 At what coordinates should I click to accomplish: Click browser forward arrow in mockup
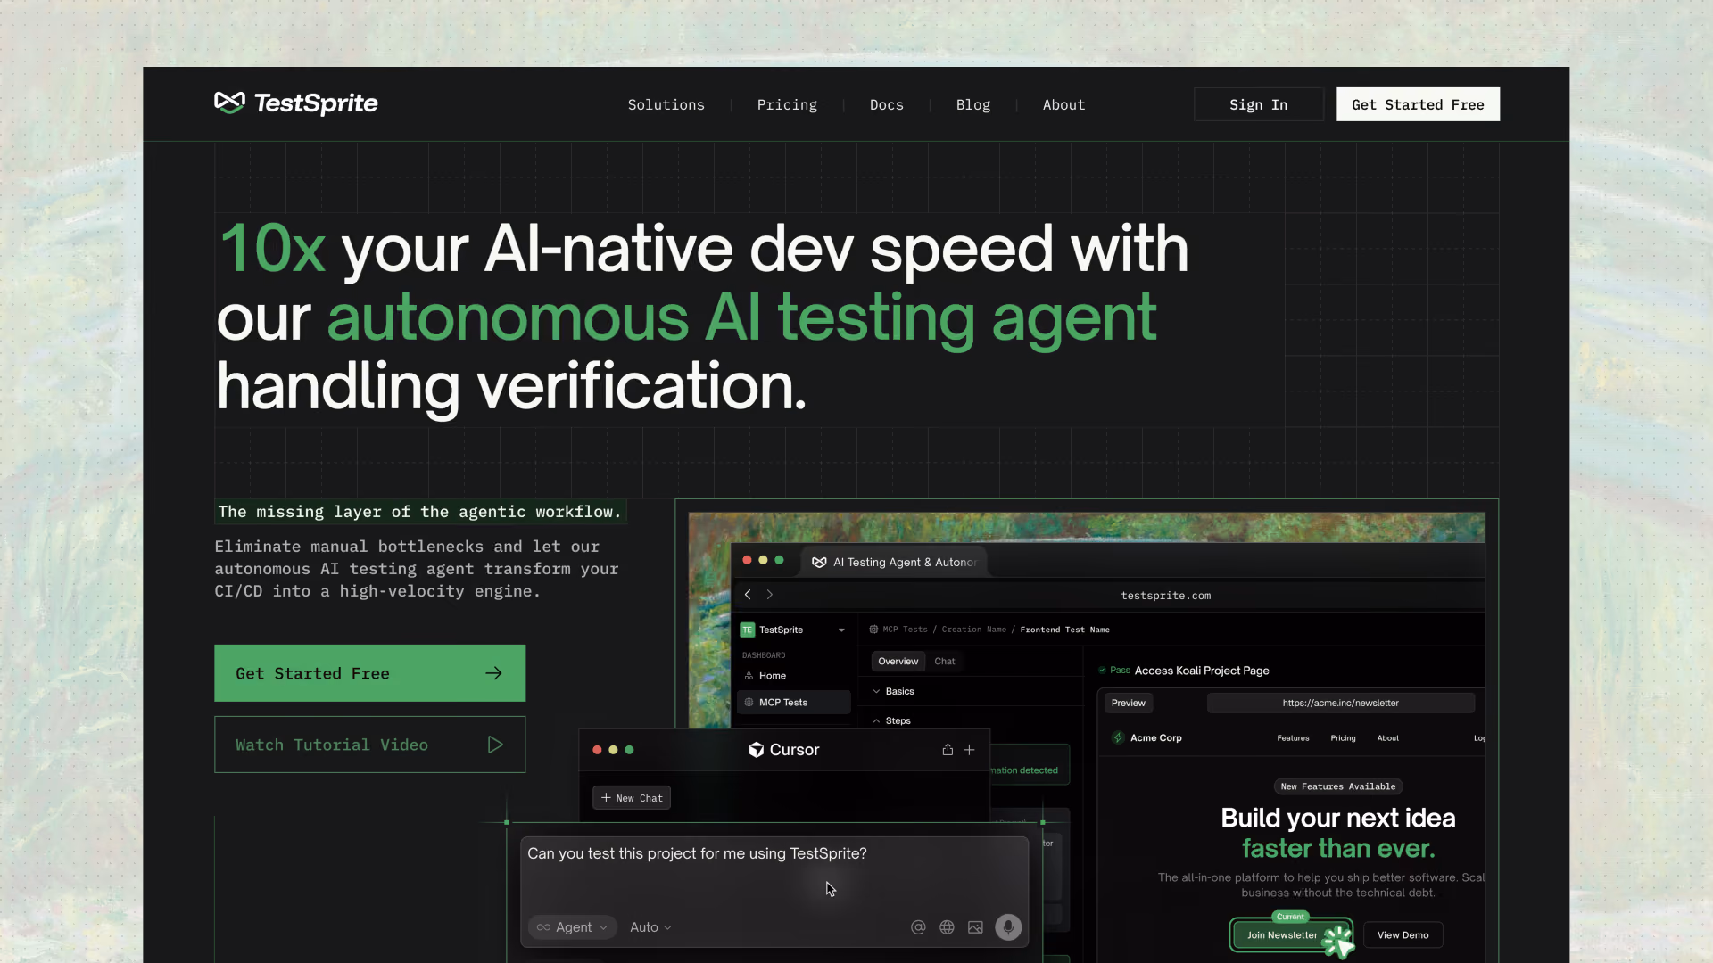coord(770,595)
